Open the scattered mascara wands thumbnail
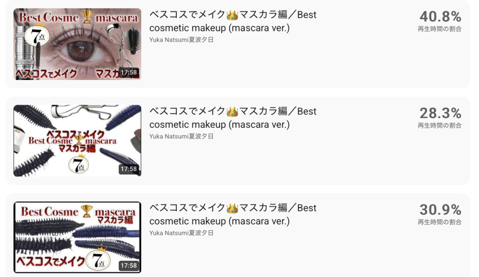Viewport: 479px width, 277px height. (77, 141)
